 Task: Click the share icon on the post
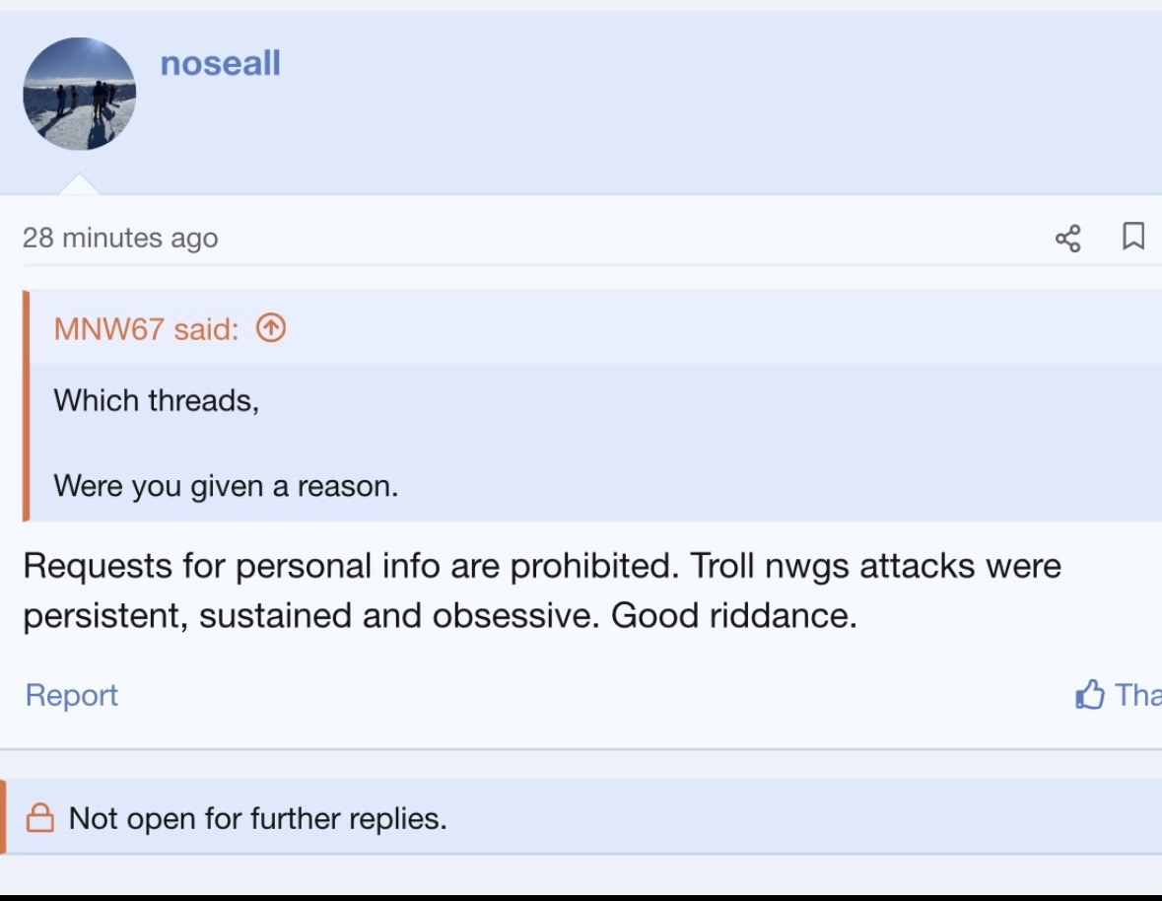click(1067, 238)
